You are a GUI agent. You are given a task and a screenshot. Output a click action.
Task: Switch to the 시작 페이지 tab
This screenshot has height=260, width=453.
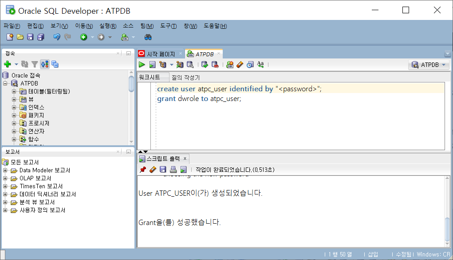(161, 54)
